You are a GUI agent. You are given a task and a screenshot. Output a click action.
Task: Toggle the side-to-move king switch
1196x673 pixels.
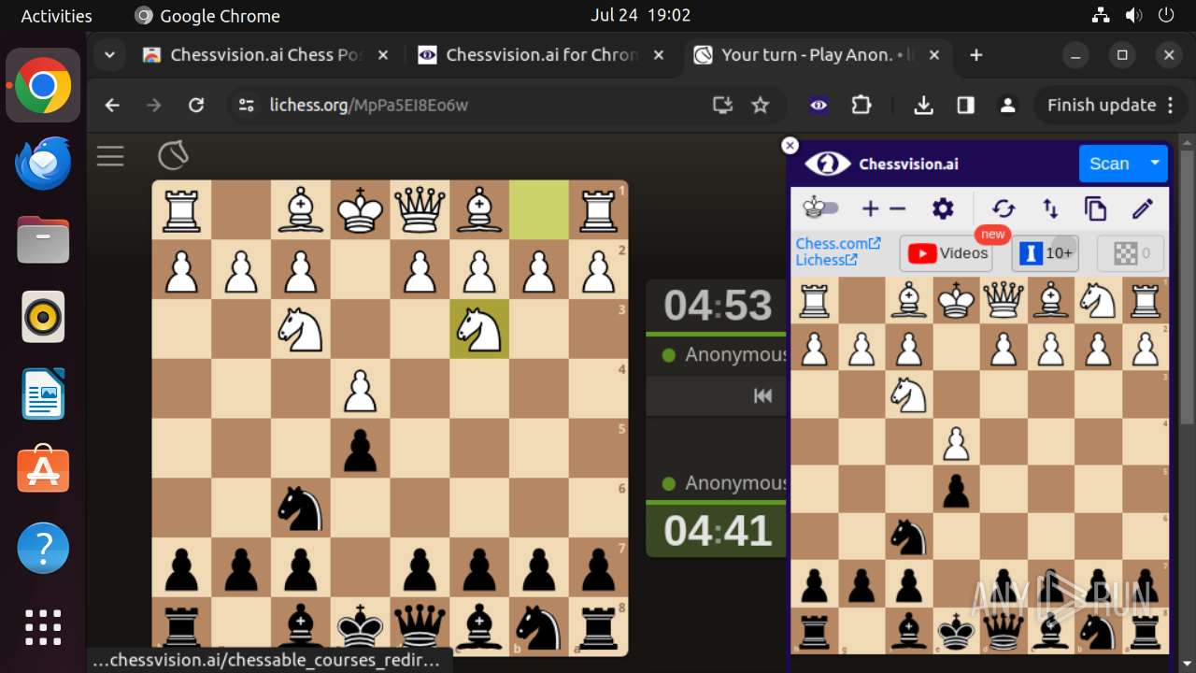pos(821,208)
